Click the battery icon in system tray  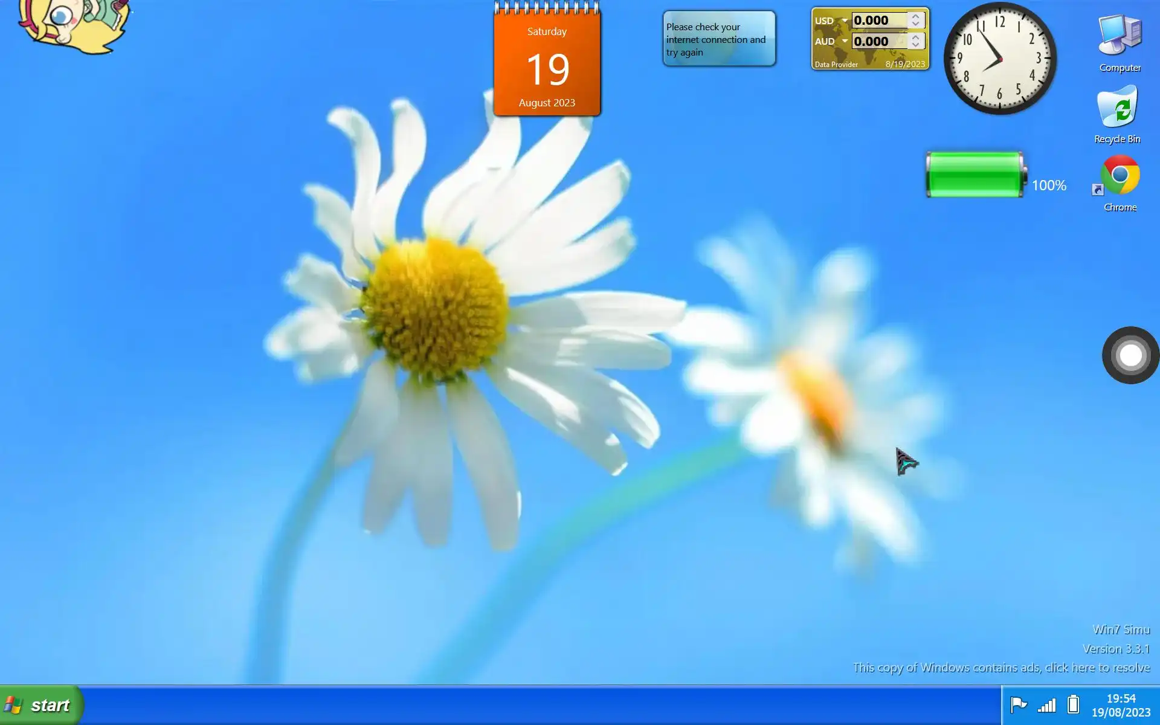point(1073,704)
